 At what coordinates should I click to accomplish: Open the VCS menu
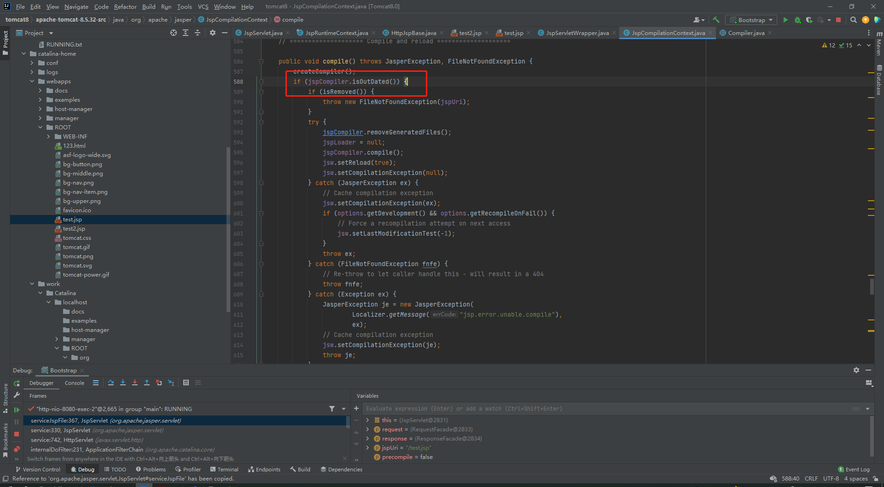tap(203, 6)
